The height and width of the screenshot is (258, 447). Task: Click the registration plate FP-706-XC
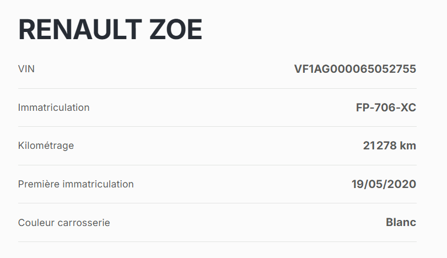tap(386, 108)
